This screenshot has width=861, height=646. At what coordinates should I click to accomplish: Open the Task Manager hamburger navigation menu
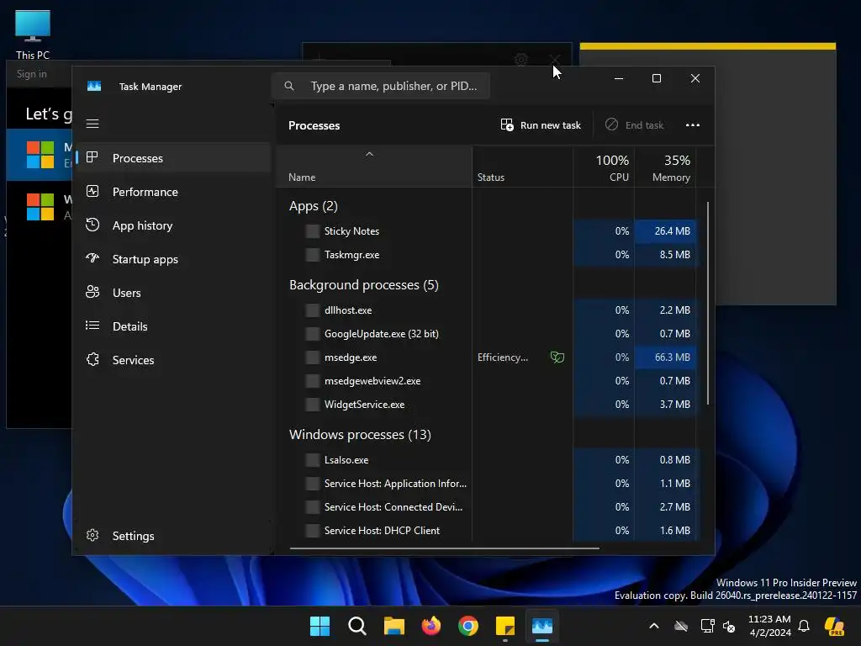pyautogui.click(x=92, y=124)
